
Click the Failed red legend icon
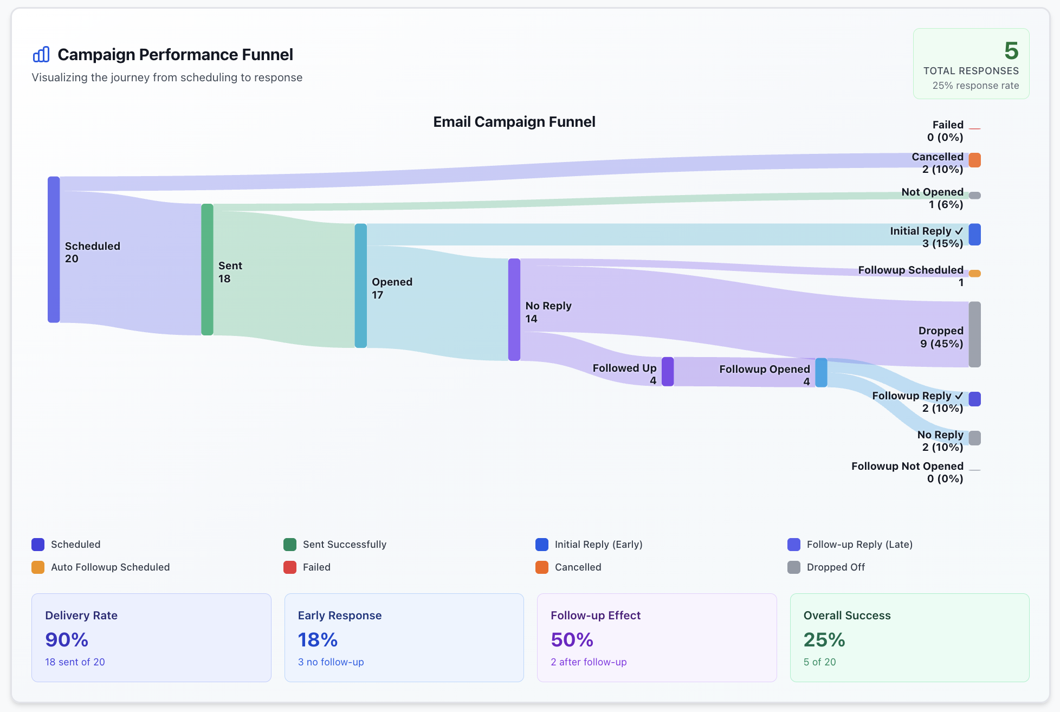[x=289, y=567]
